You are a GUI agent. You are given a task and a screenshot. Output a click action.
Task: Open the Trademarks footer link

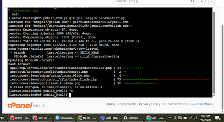127,104
